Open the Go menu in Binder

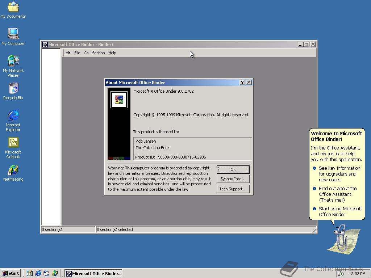(x=86, y=53)
